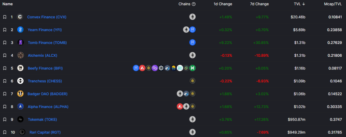Open Beefy Finance (BIFI) link

click(x=45, y=68)
